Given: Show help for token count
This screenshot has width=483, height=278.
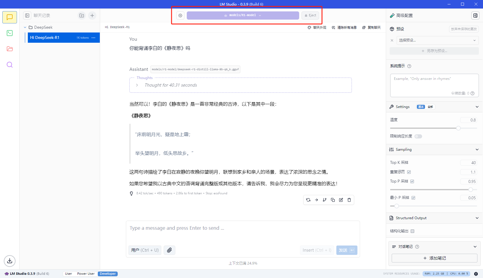Looking at the screenshot, I should point(472,93).
